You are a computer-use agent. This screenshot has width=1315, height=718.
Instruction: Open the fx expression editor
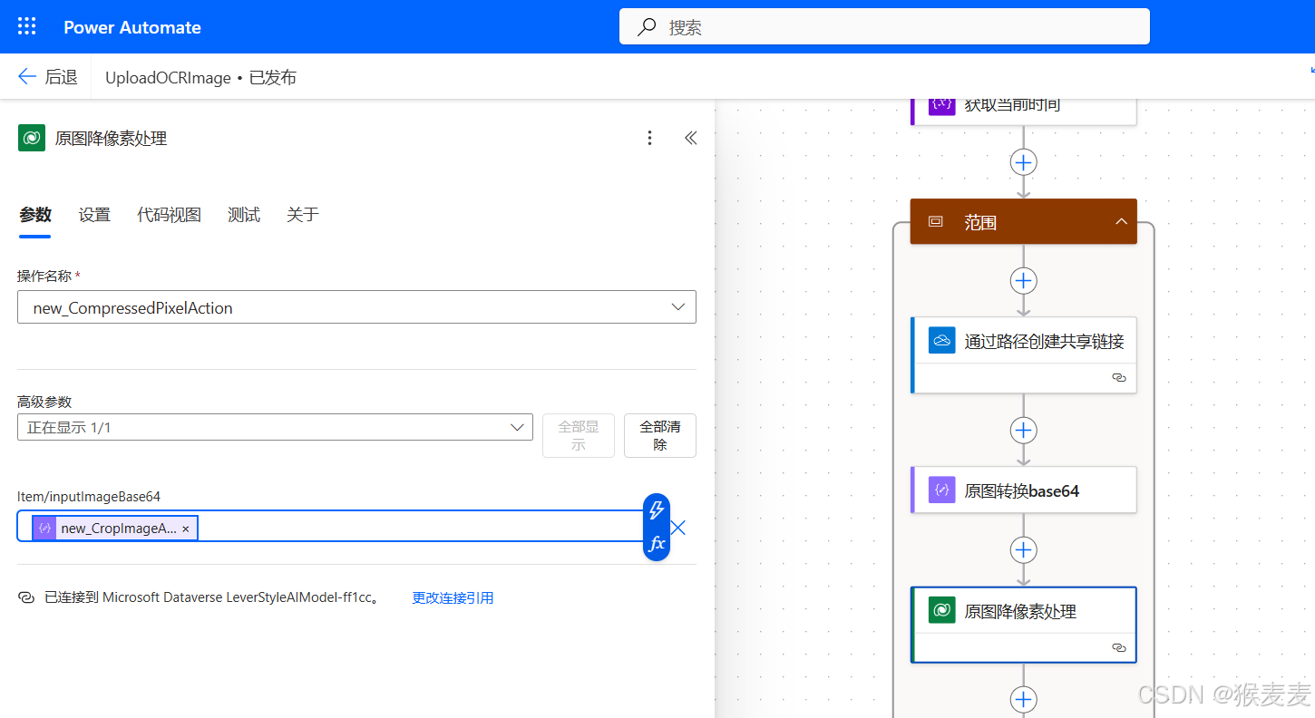pyautogui.click(x=657, y=544)
